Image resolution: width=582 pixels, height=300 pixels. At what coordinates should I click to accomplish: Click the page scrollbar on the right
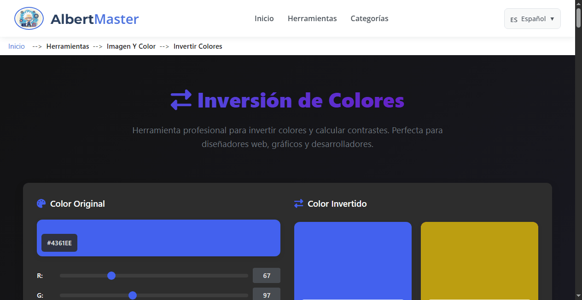(x=578, y=18)
